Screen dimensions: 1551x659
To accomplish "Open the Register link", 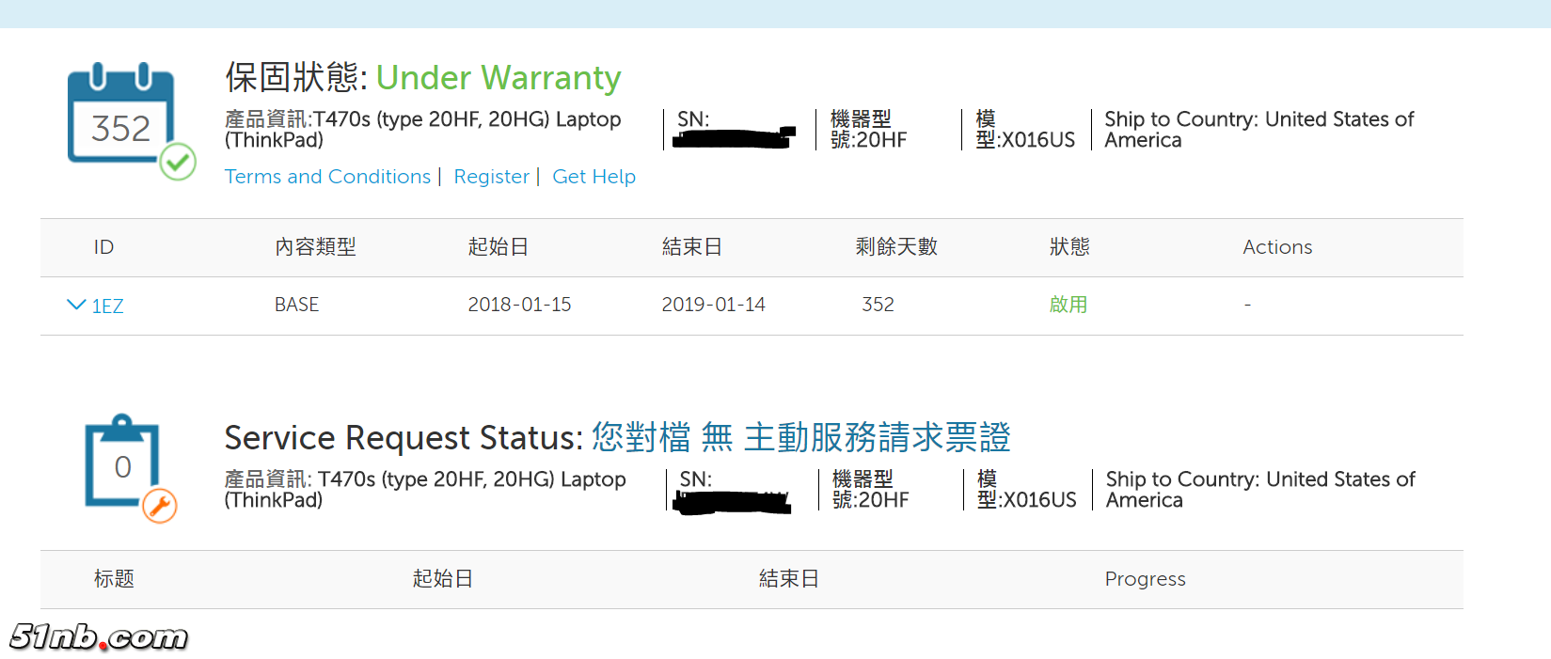I will pyautogui.click(x=491, y=177).
